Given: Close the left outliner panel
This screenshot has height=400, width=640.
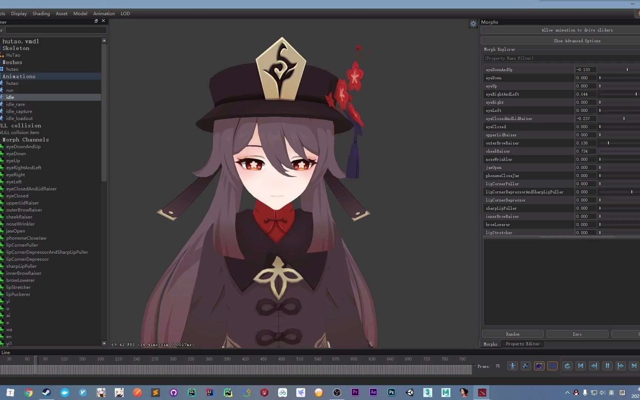Looking at the screenshot, I should 103,21.
